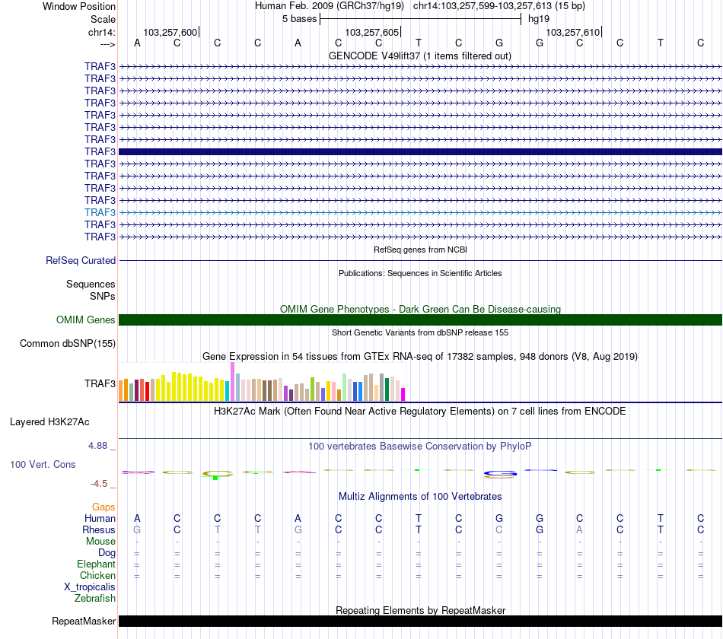Click the Rhesus species label
723x639 pixels.
click(x=99, y=530)
